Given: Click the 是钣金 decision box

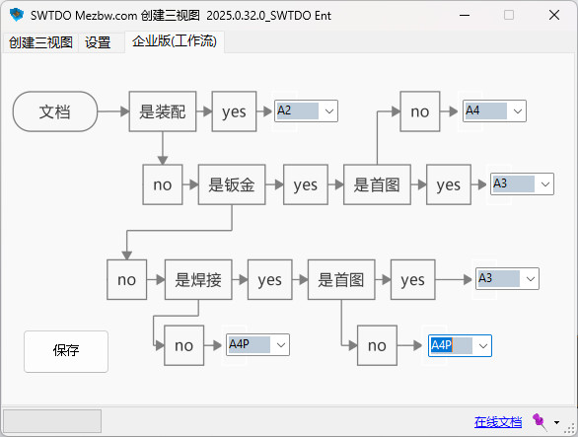Looking at the screenshot, I should 232,184.
